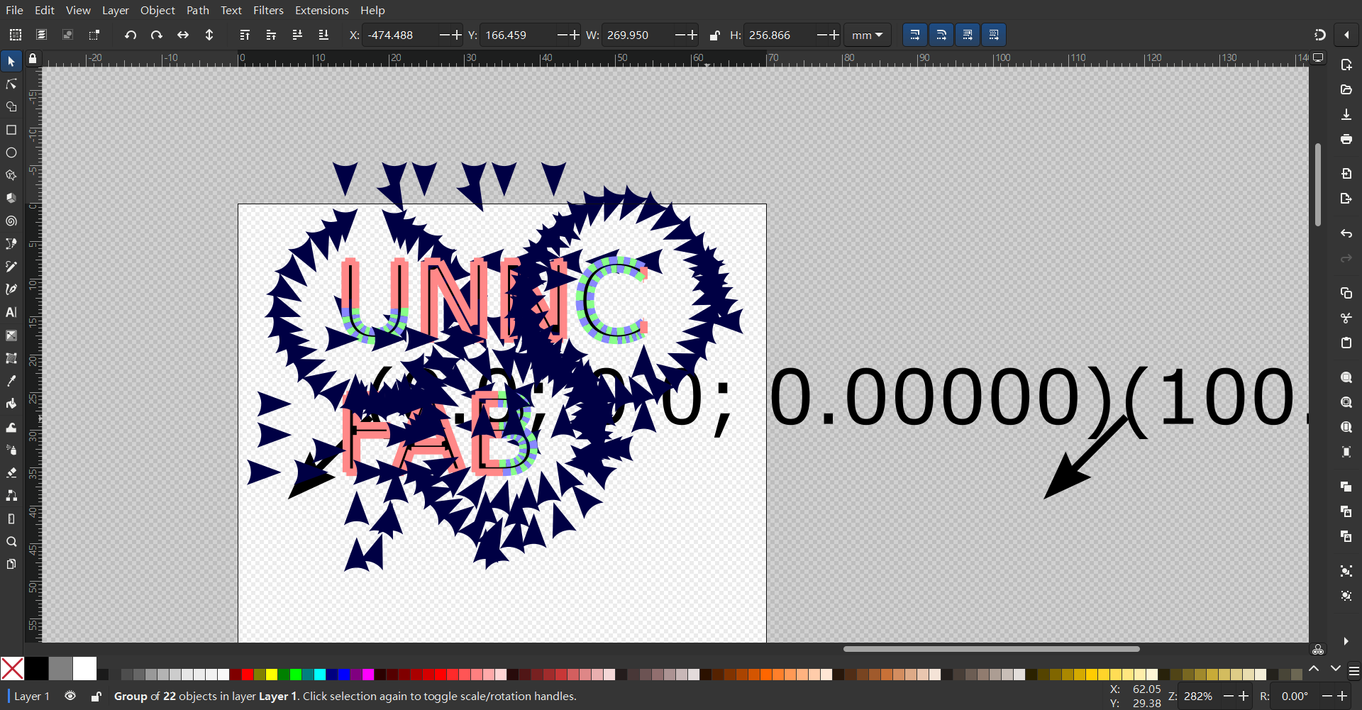Select the Text tool

11,312
